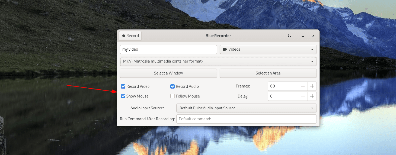Increase Frames with plus button
Image resolution: width=396 pixels, height=155 pixels.
tap(312, 86)
